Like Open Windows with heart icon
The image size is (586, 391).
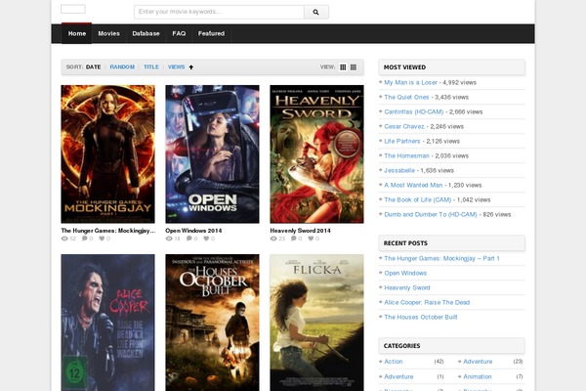(206, 239)
